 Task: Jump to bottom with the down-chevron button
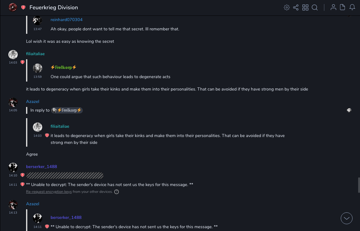click(x=347, y=218)
